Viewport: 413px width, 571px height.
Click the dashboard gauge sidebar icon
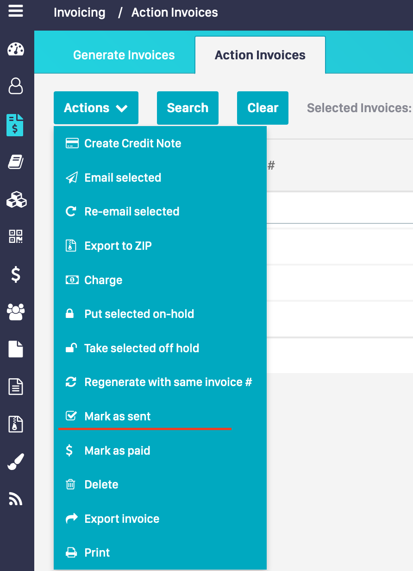pyautogui.click(x=16, y=49)
